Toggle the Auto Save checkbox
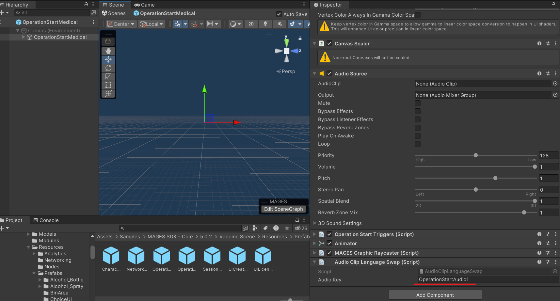This screenshot has width=560, height=301. [279, 14]
